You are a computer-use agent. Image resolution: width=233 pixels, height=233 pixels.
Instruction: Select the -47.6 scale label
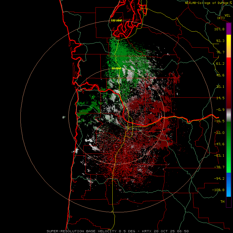click(219, 144)
